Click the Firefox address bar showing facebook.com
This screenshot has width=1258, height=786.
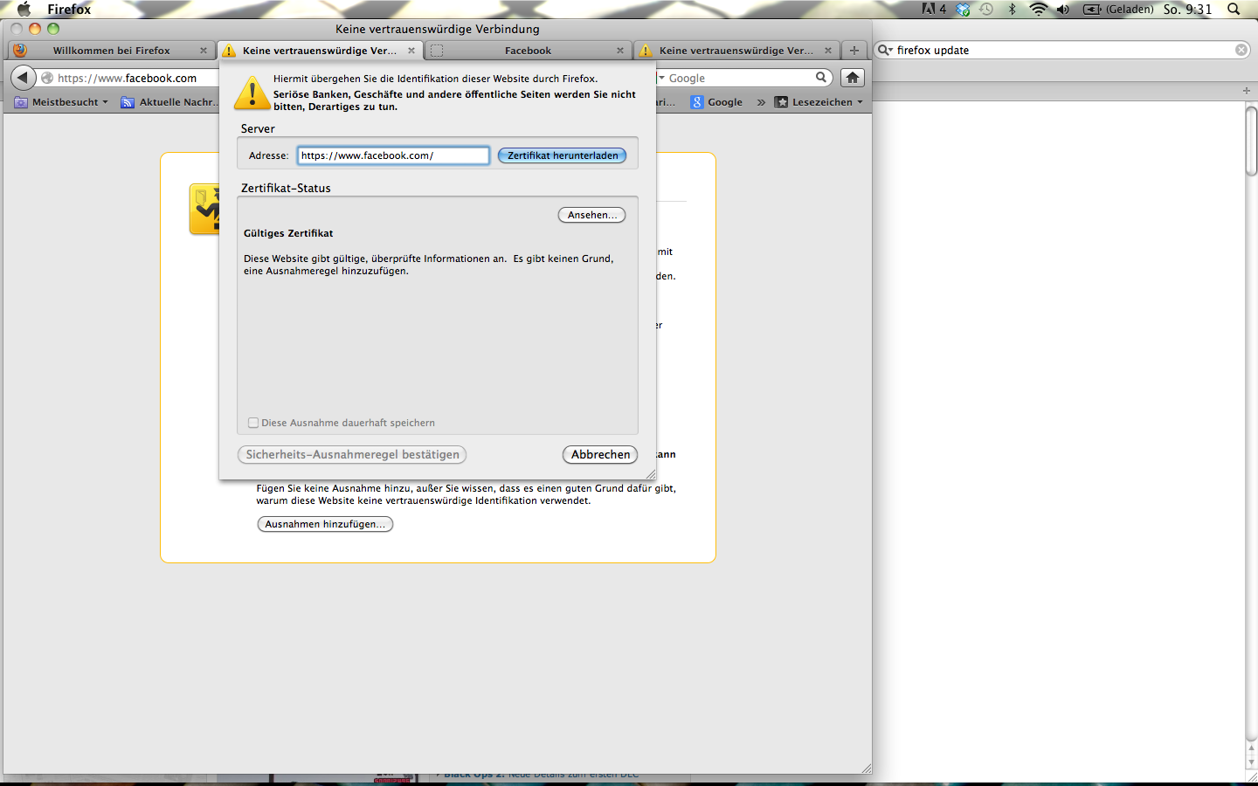pyautogui.click(x=131, y=78)
